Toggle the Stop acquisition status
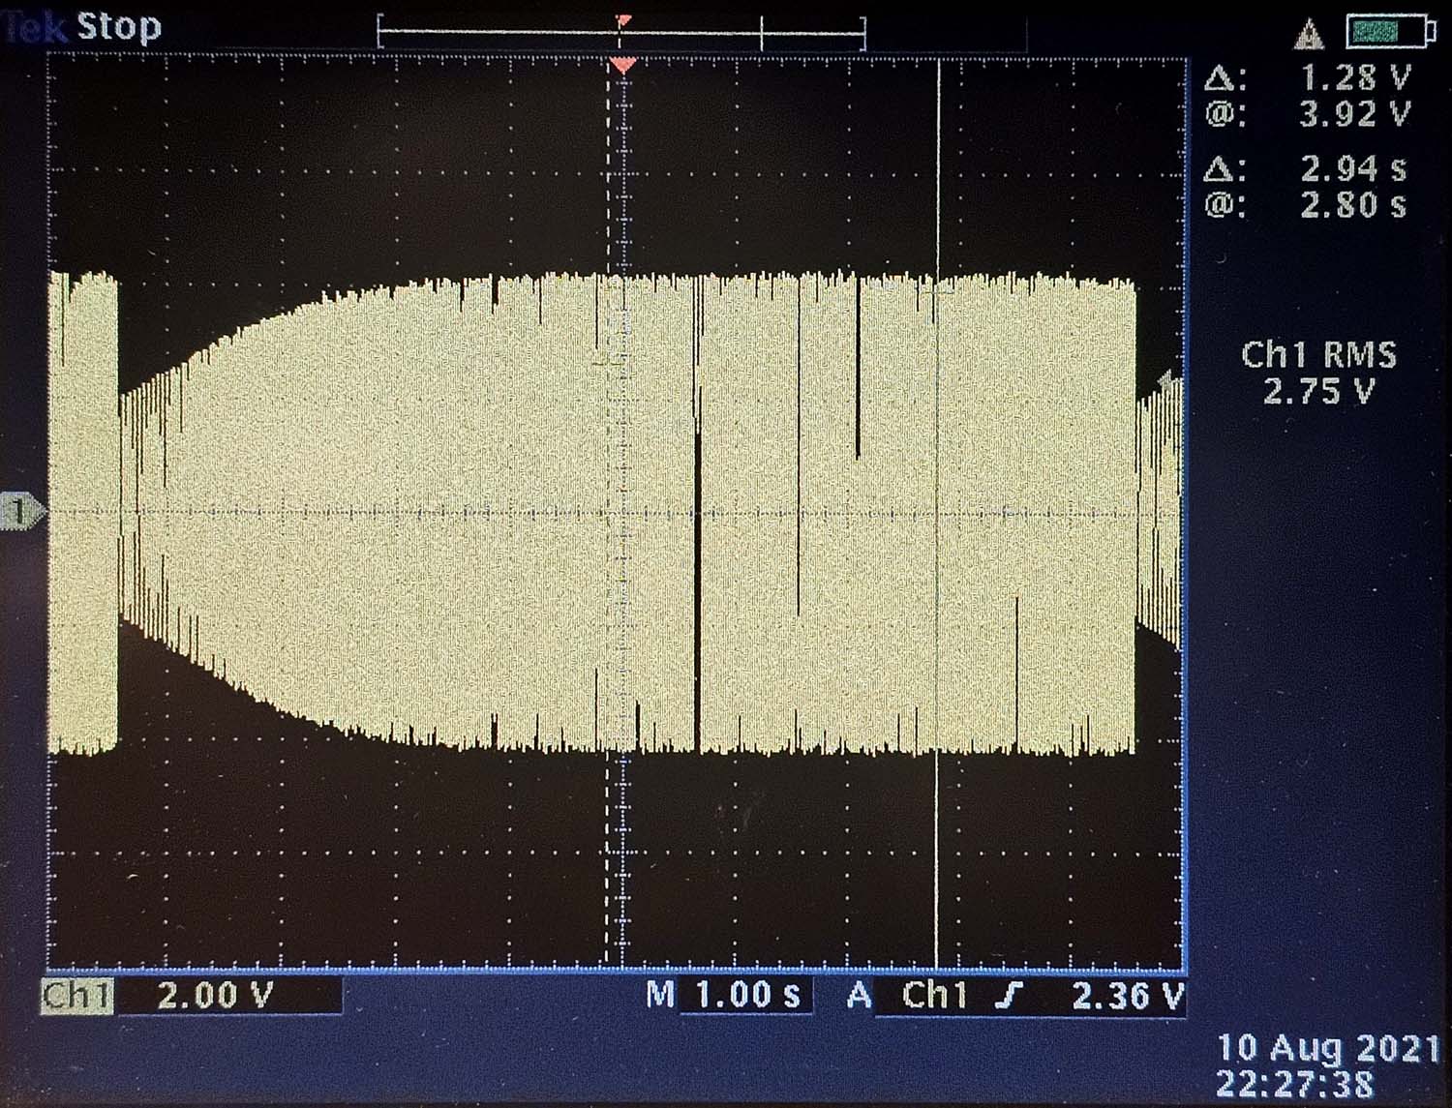The width and height of the screenshot is (1452, 1108). [118, 26]
